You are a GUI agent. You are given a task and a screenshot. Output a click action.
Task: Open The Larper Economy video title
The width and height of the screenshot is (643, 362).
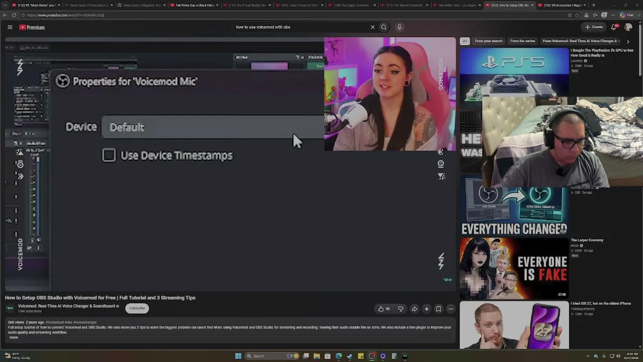[587, 240]
